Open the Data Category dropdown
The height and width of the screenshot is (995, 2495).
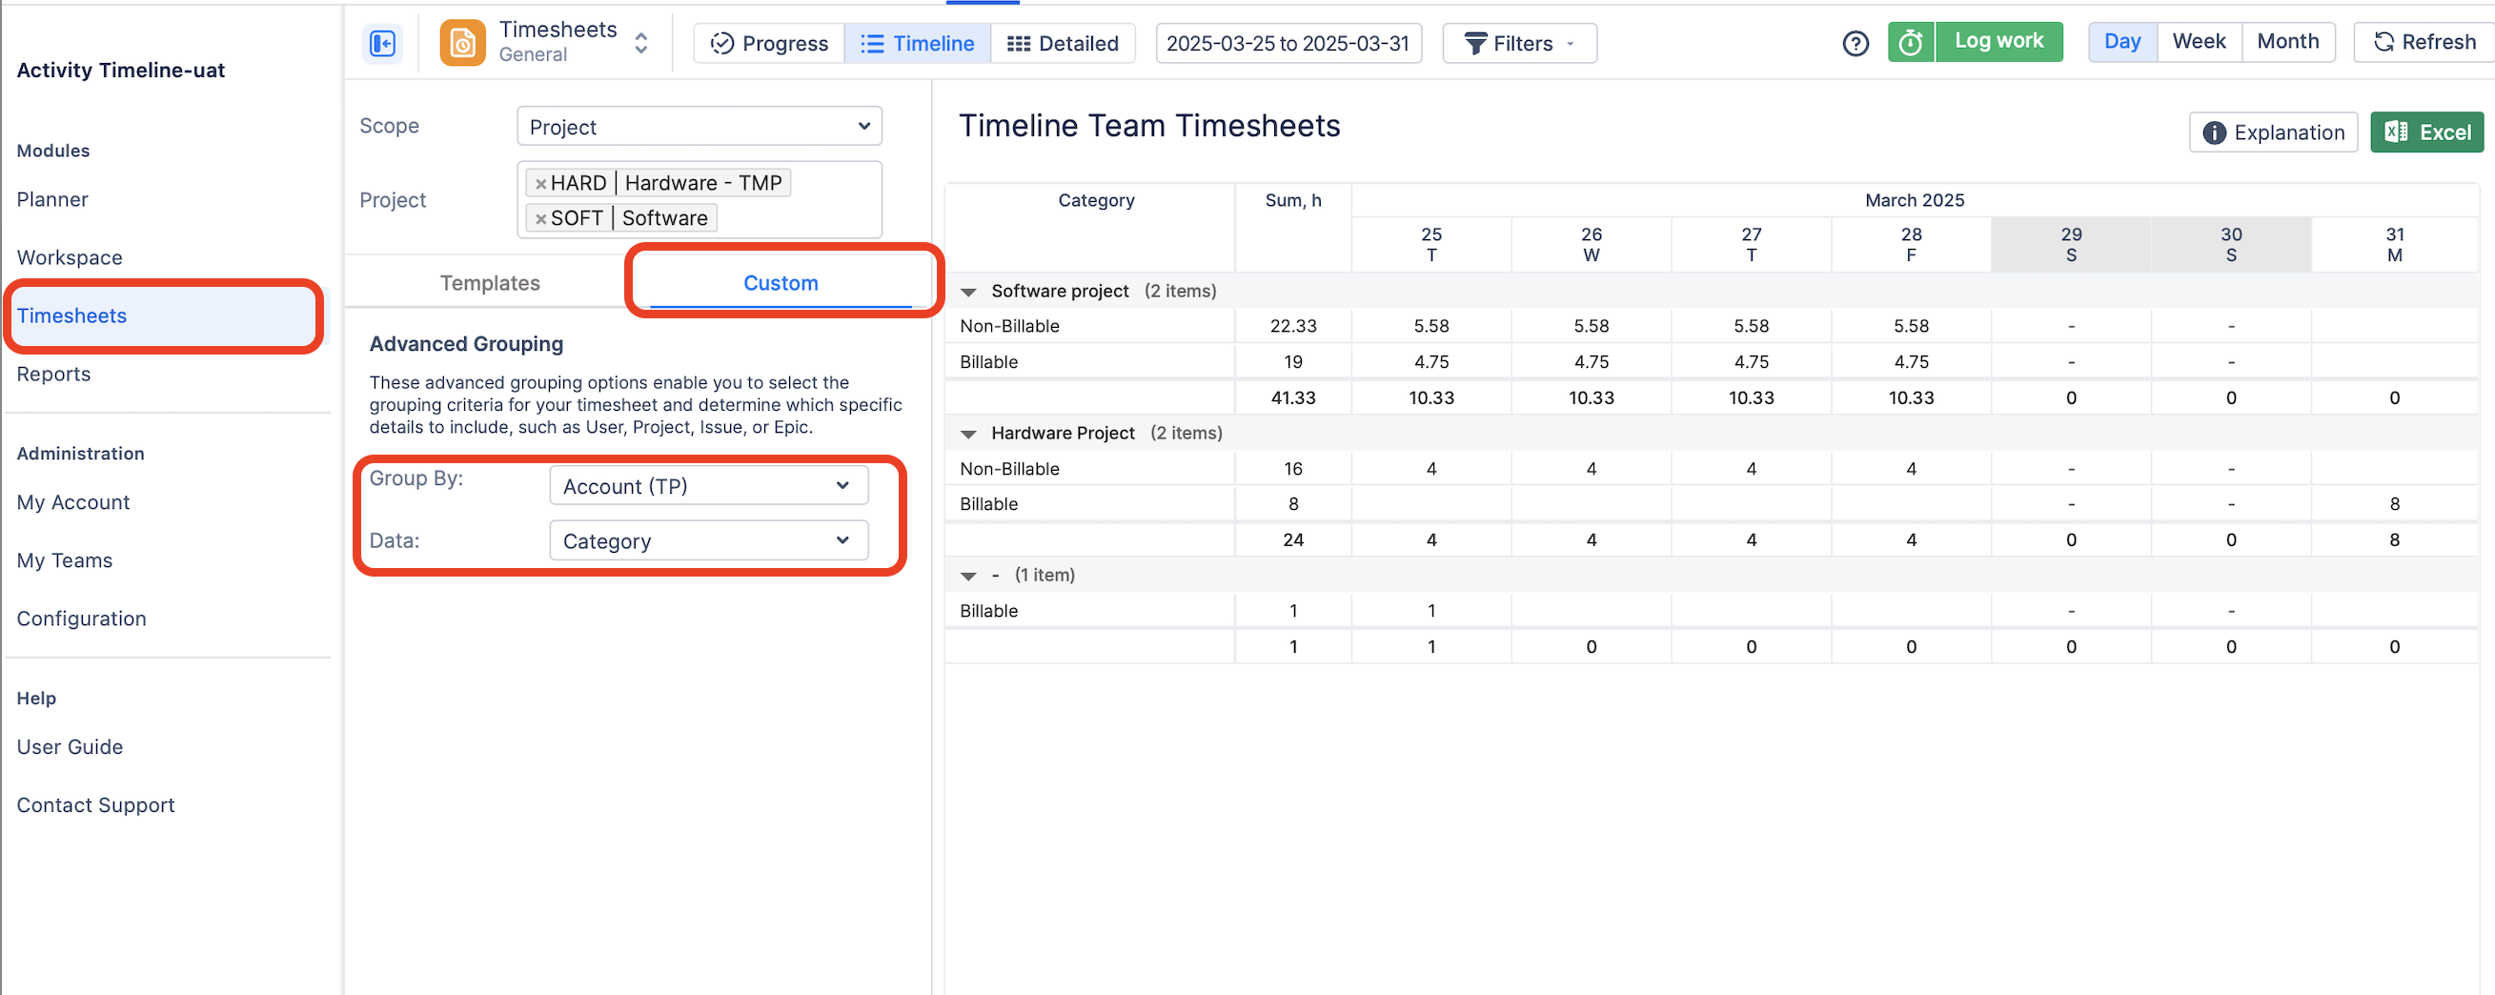point(708,540)
